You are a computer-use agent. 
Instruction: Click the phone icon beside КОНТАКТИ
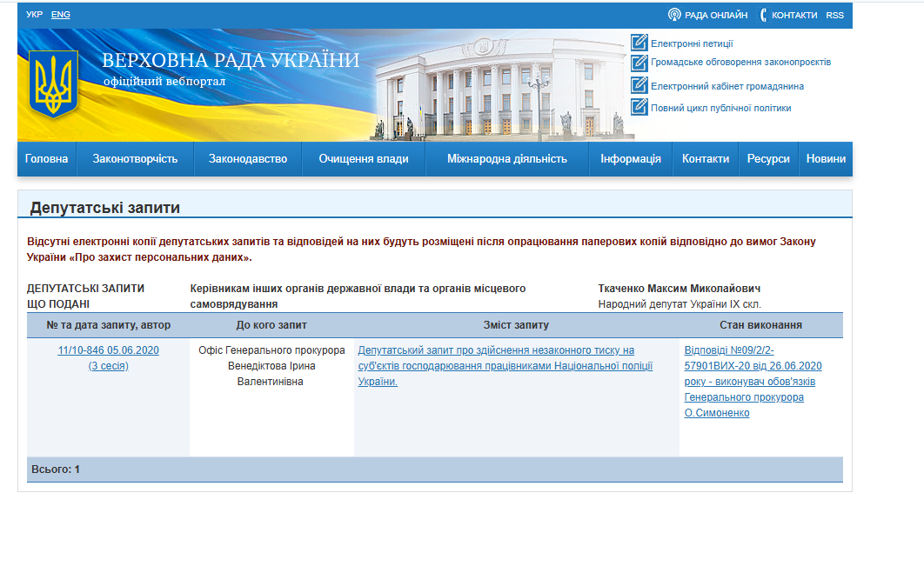(x=763, y=15)
